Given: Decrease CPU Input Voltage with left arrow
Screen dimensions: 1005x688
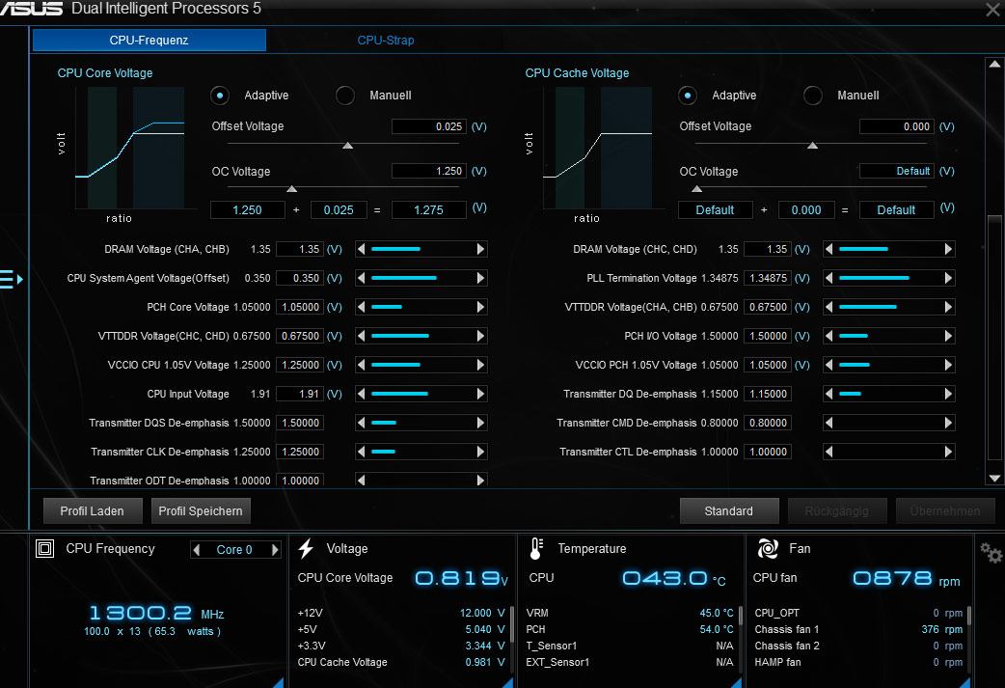Looking at the screenshot, I should [x=361, y=394].
